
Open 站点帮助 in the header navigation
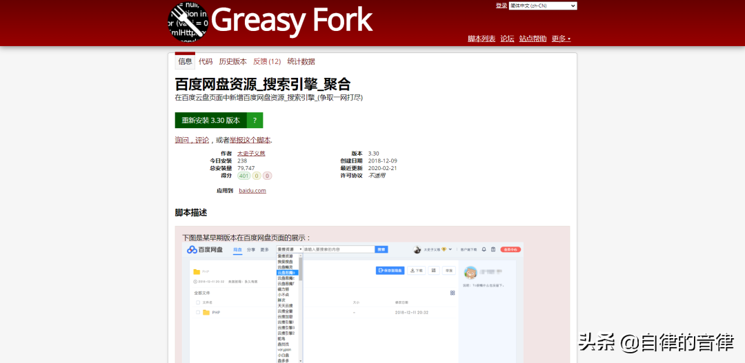pos(533,39)
